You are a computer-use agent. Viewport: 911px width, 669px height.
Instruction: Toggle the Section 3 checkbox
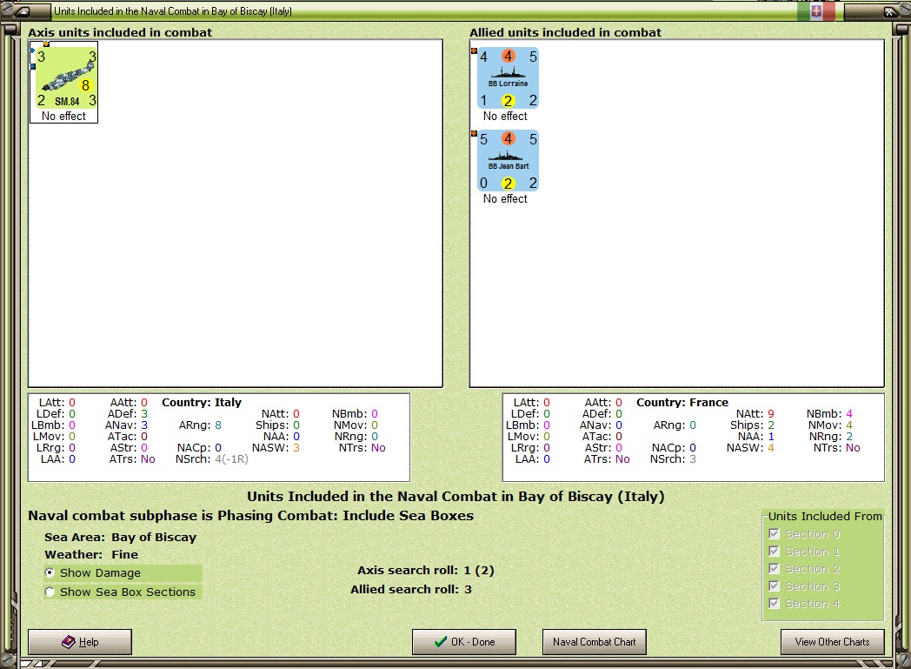(x=774, y=585)
